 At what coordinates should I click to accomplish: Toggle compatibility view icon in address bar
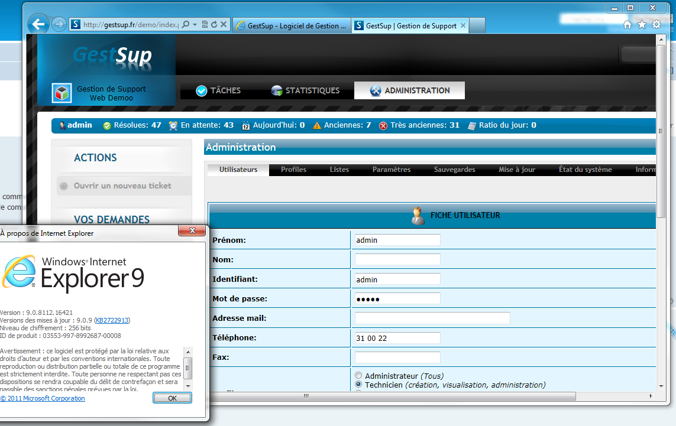click(205, 25)
